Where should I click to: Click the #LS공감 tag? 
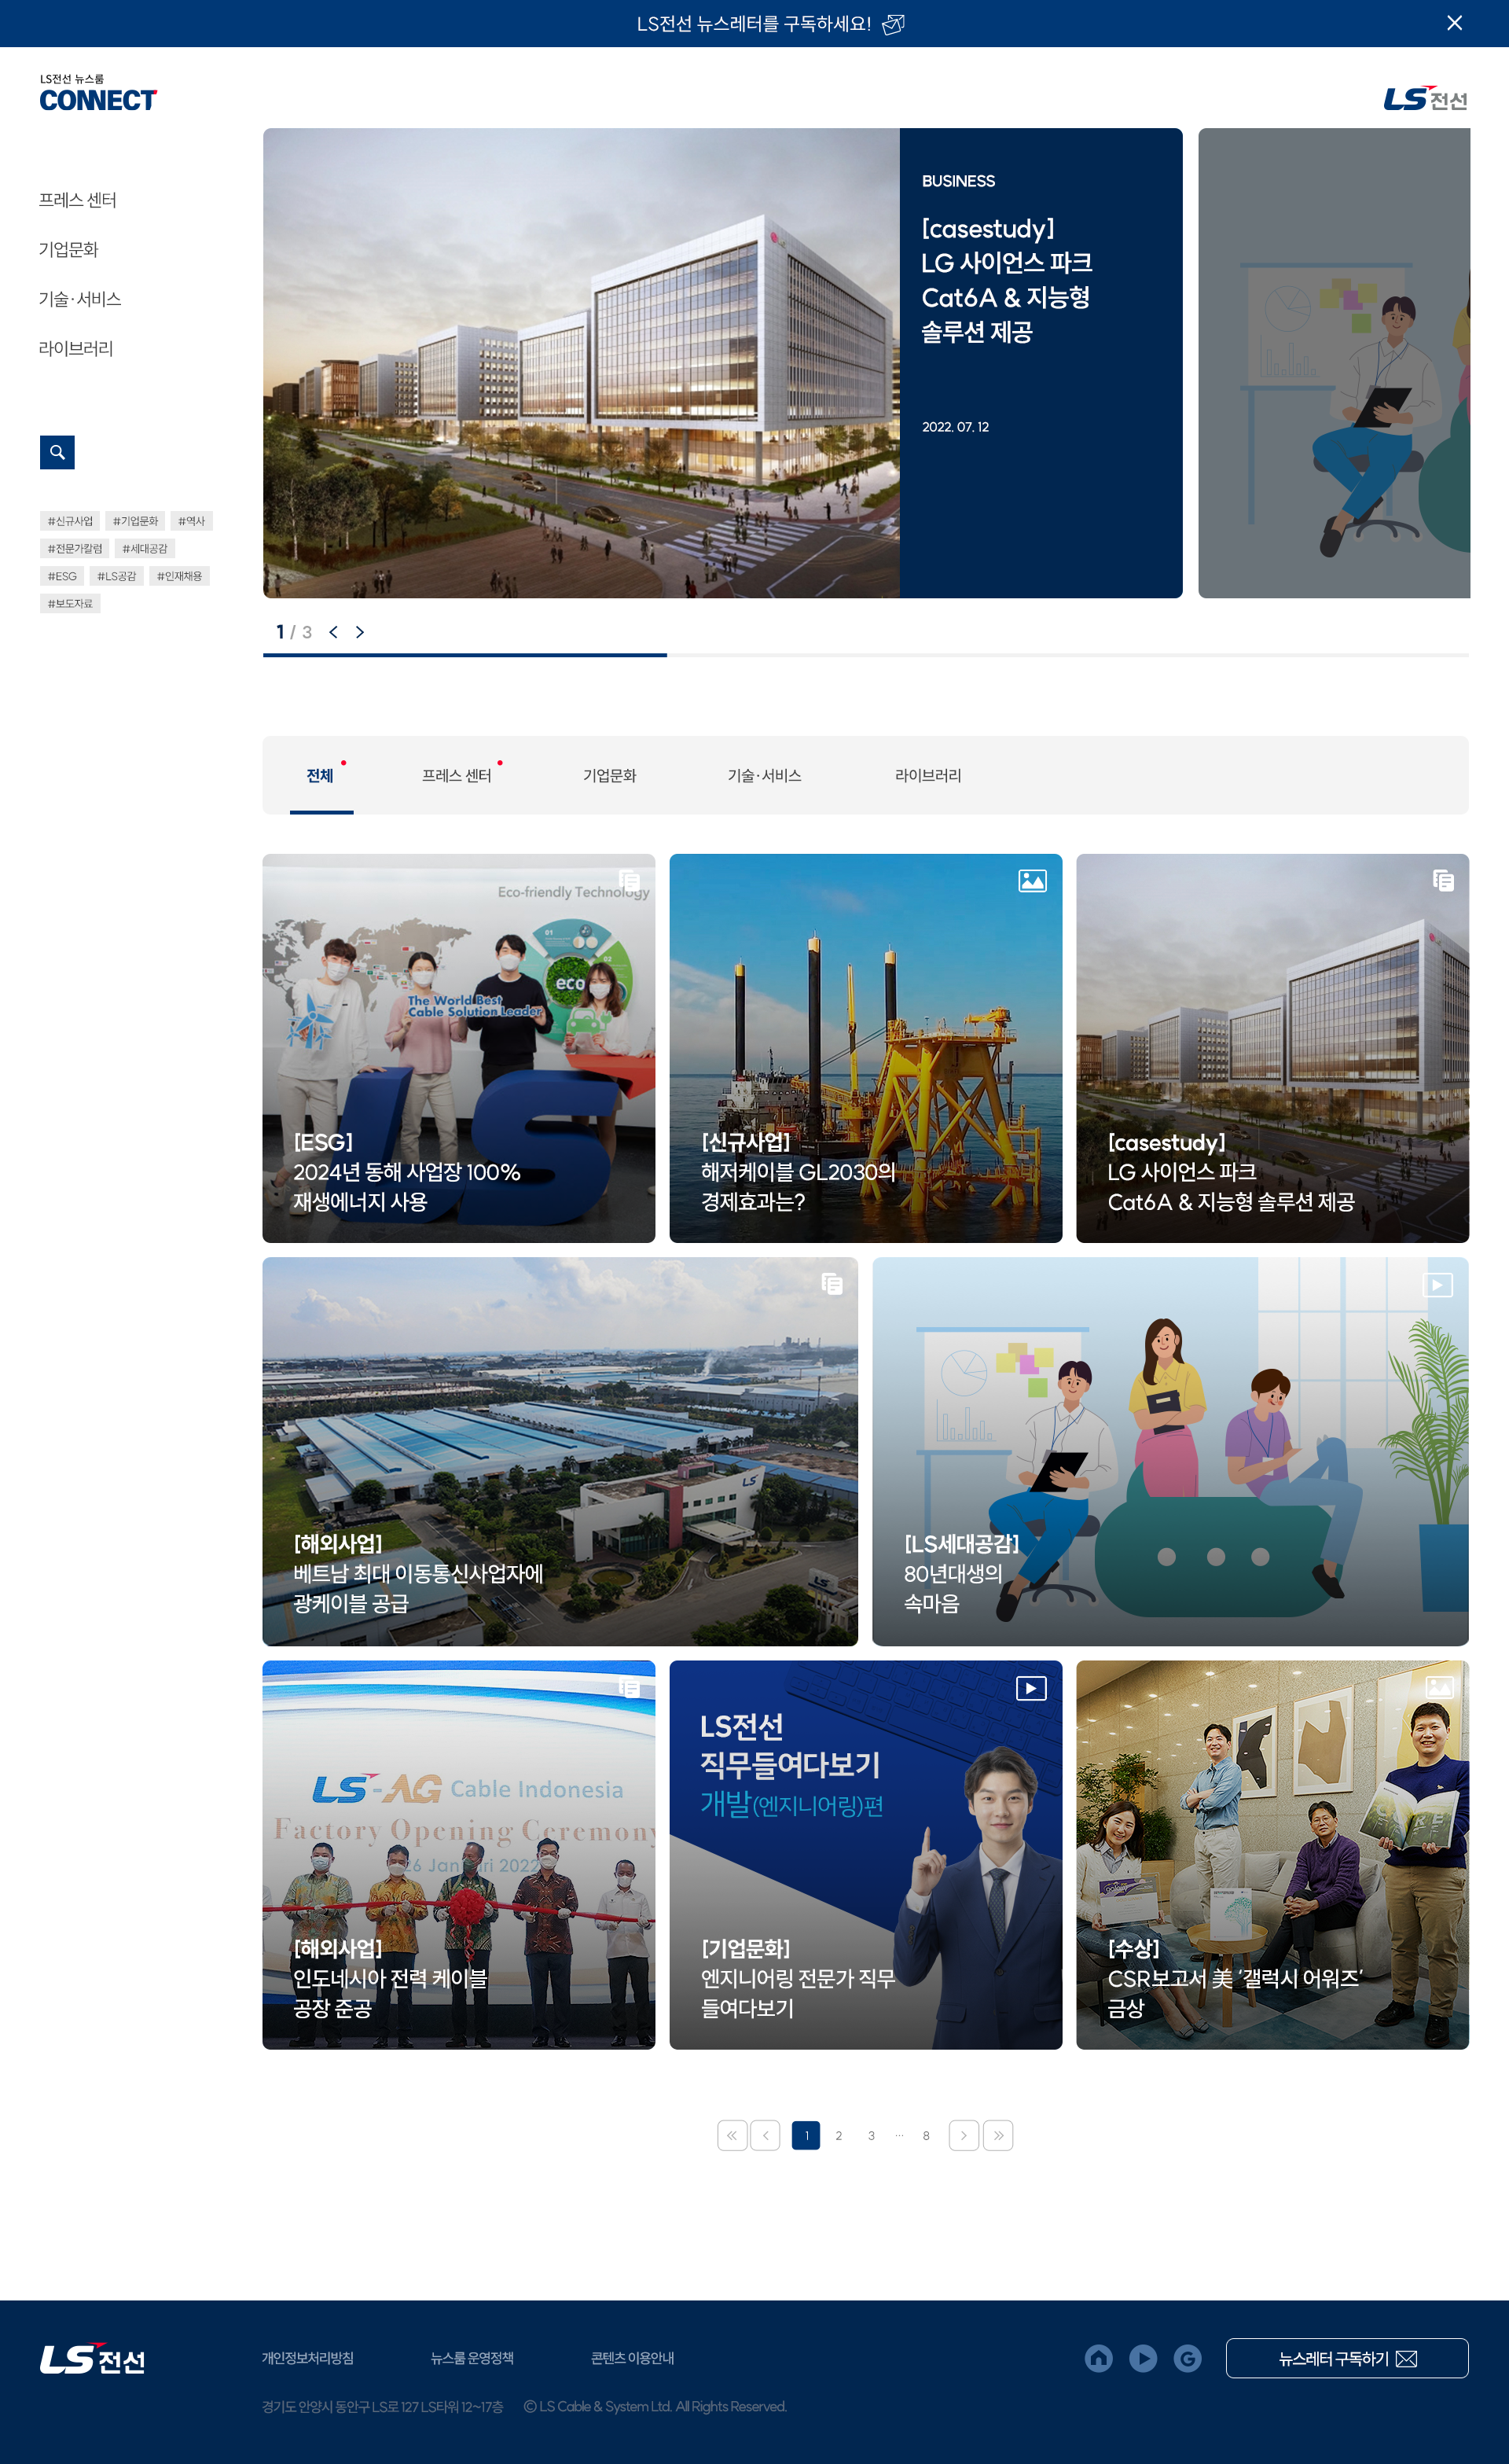click(x=117, y=576)
